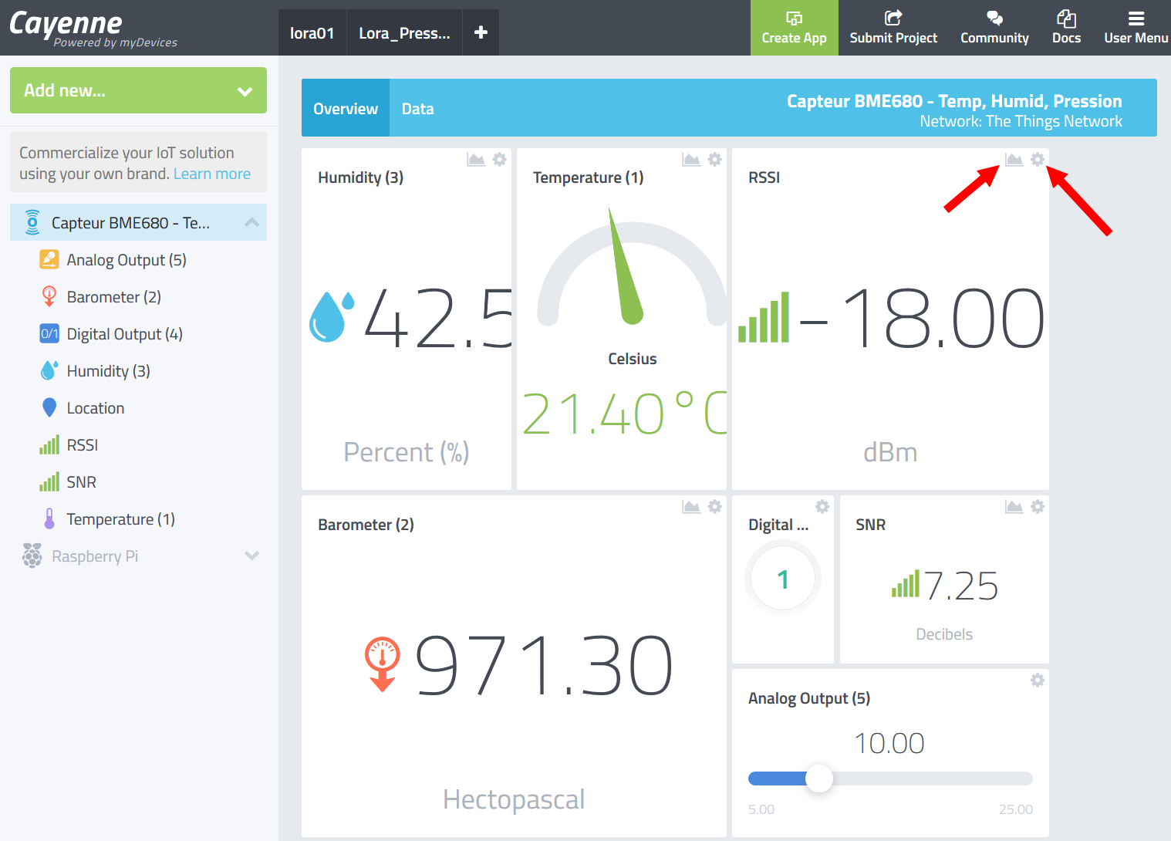Select Digital Output (4) in sidebar
This screenshot has width=1171, height=841.
click(x=125, y=334)
